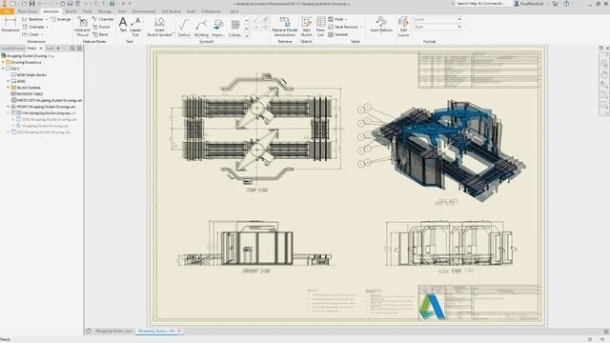Select the Welding symbol tool
Screen dimensions: 610x343
pos(201,28)
